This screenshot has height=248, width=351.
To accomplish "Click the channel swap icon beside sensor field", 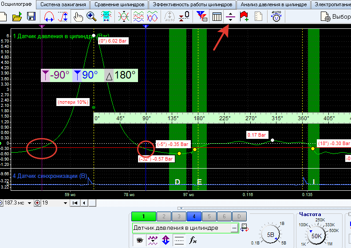I will 245,228.
